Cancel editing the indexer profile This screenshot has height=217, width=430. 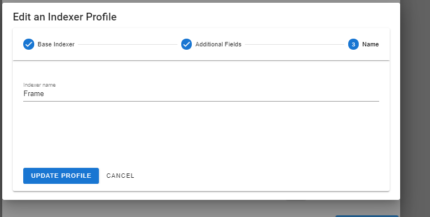tap(120, 176)
